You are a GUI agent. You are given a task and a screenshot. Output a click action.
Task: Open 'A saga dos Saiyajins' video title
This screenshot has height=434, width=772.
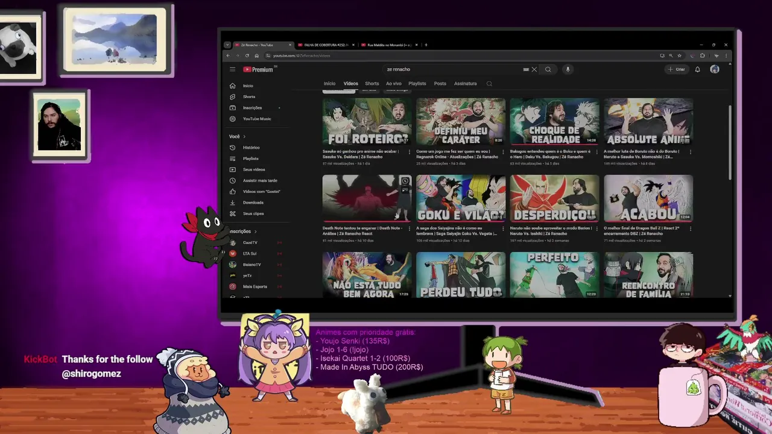[457, 231]
